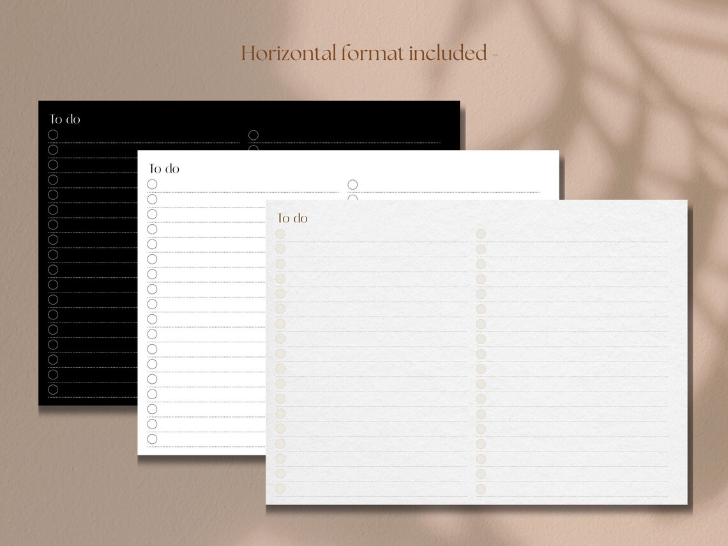Check the fifth circle on the black sheet
Viewport: 728px width, 546px height.
(52, 194)
